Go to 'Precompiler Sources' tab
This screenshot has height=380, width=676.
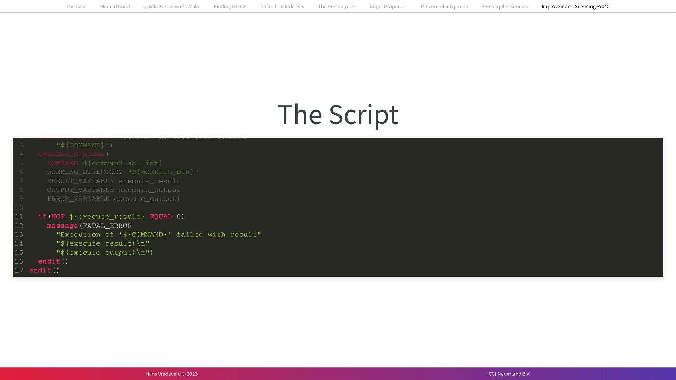click(x=504, y=6)
